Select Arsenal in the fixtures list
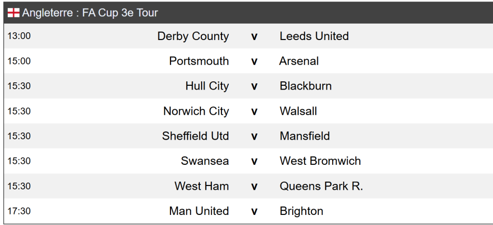The image size is (493, 225). click(x=298, y=61)
